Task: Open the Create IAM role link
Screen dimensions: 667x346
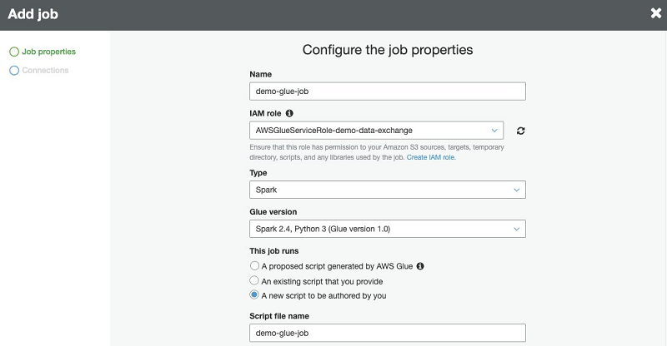Action: 431,156
